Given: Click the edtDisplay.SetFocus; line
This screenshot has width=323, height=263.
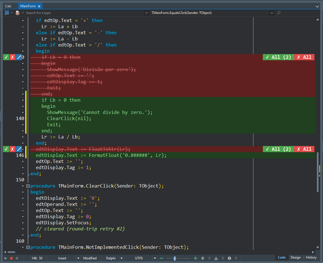Looking at the screenshot, I should pos(63,223).
